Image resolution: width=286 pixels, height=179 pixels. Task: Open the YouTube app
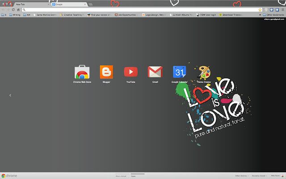click(x=130, y=74)
